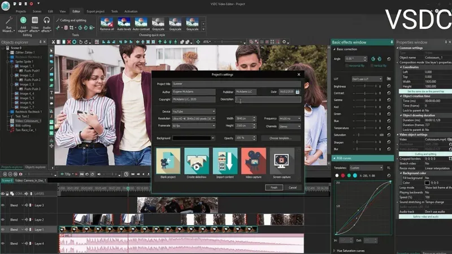Adjust the Sharpen slider

365,142
